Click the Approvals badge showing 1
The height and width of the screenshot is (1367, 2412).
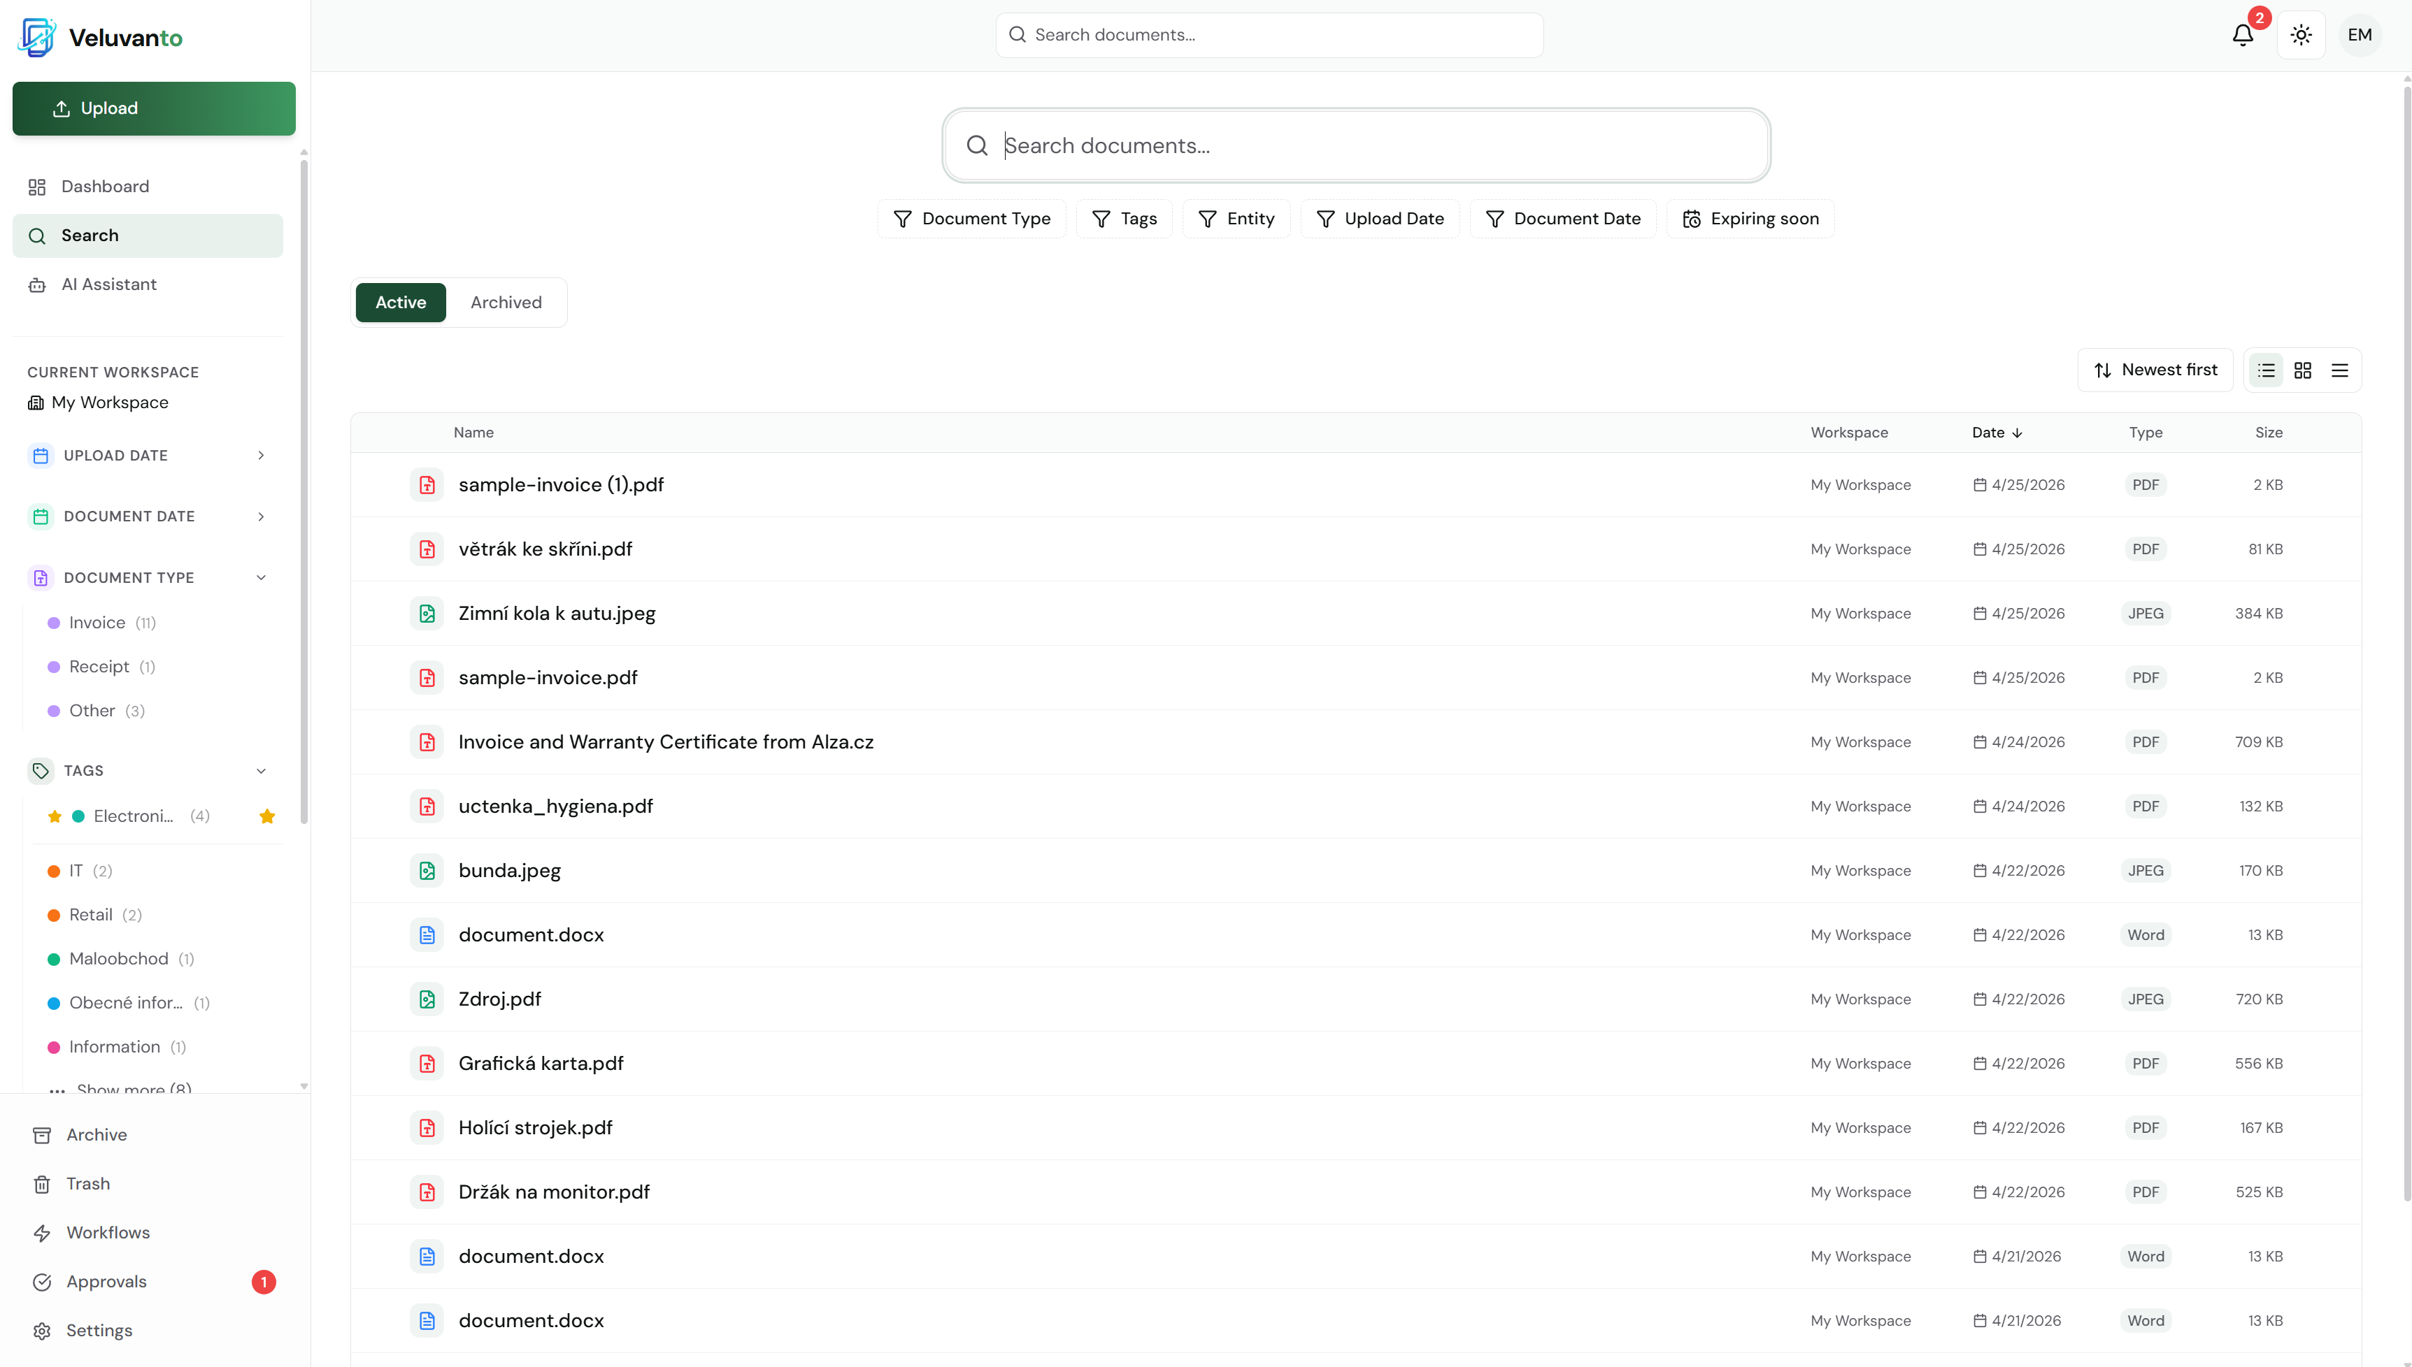click(264, 1282)
